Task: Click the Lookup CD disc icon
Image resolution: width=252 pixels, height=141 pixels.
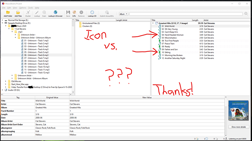Action: (x=92, y=12)
